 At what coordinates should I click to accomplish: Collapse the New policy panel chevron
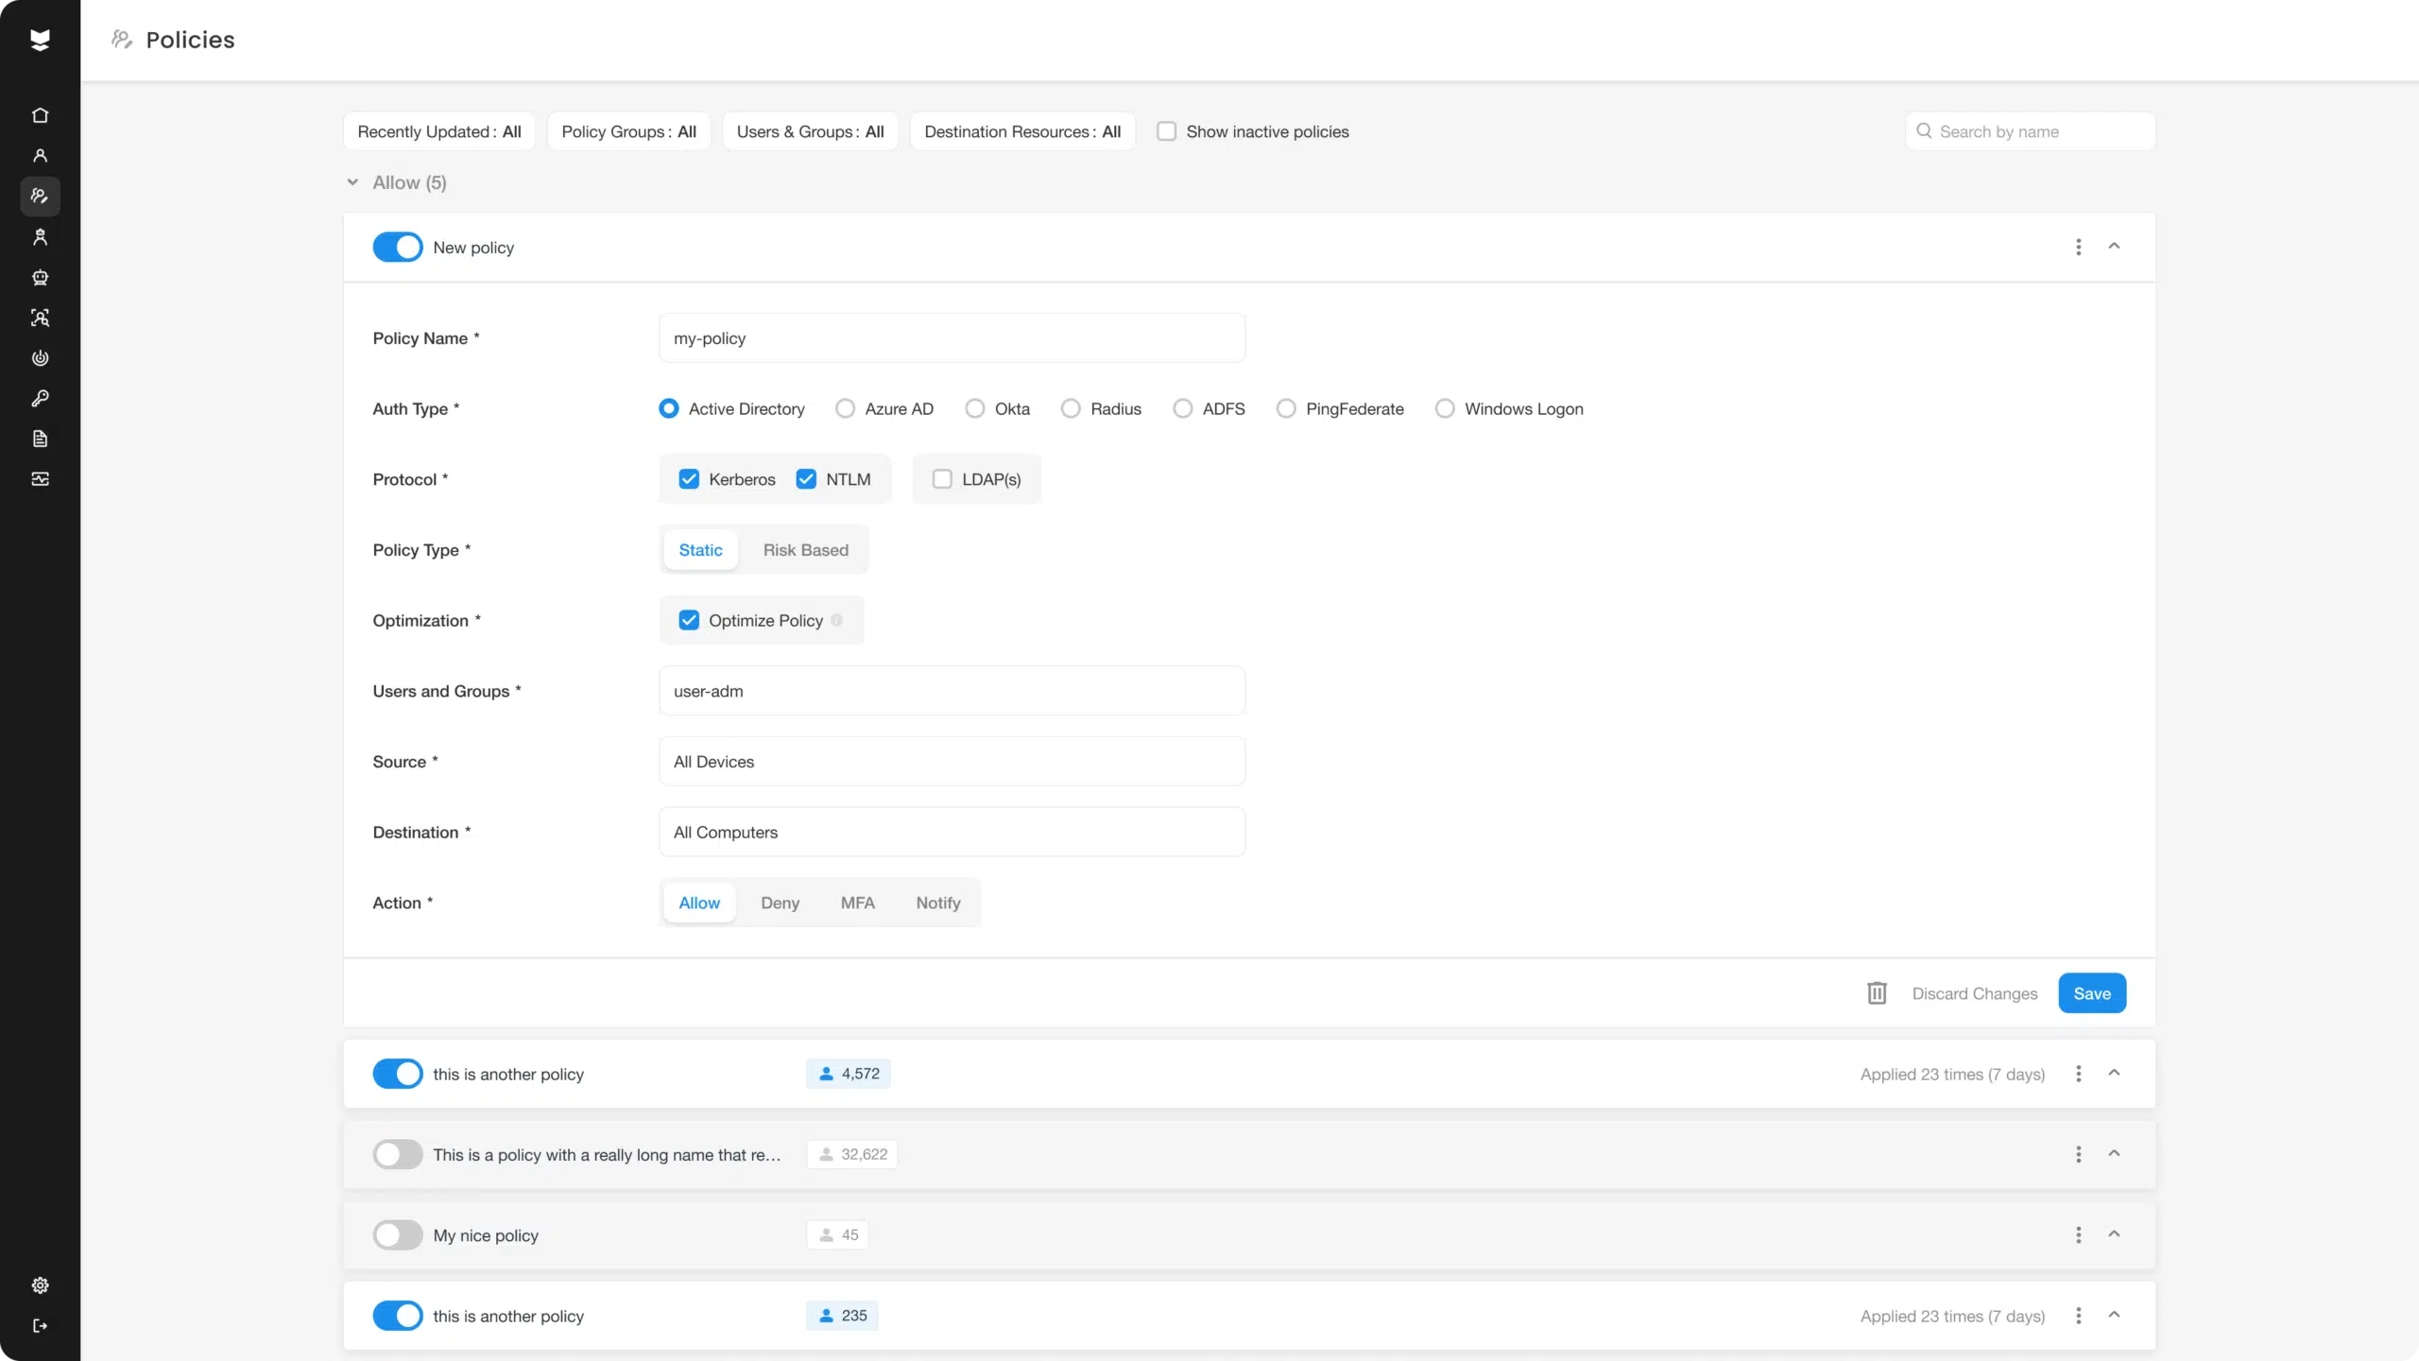[x=2114, y=247]
